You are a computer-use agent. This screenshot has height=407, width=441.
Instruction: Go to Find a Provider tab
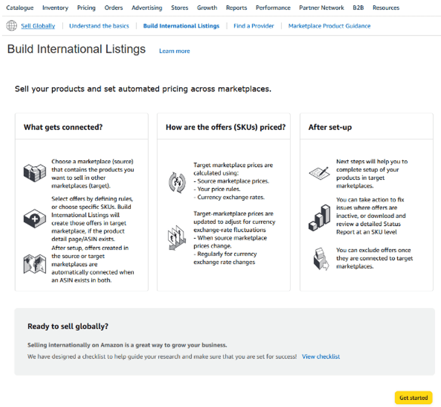[x=254, y=26]
